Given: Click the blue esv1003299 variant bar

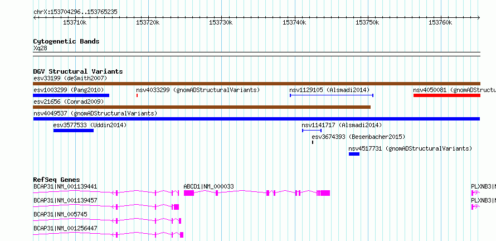Looking at the screenshot, I should 71,95.
